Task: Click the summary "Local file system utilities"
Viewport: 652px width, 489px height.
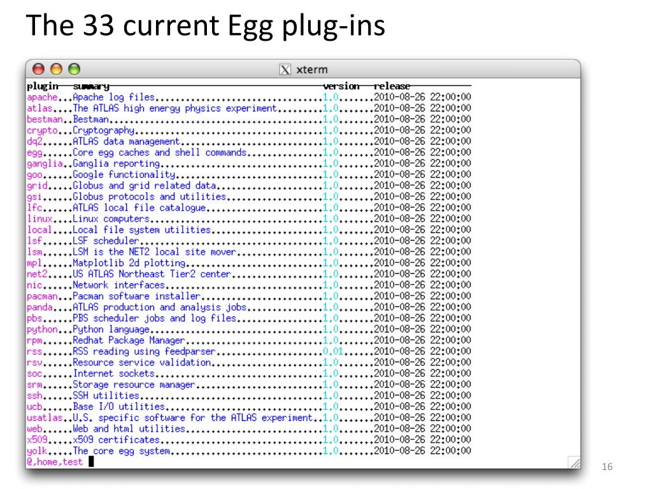Action: click(141, 229)
